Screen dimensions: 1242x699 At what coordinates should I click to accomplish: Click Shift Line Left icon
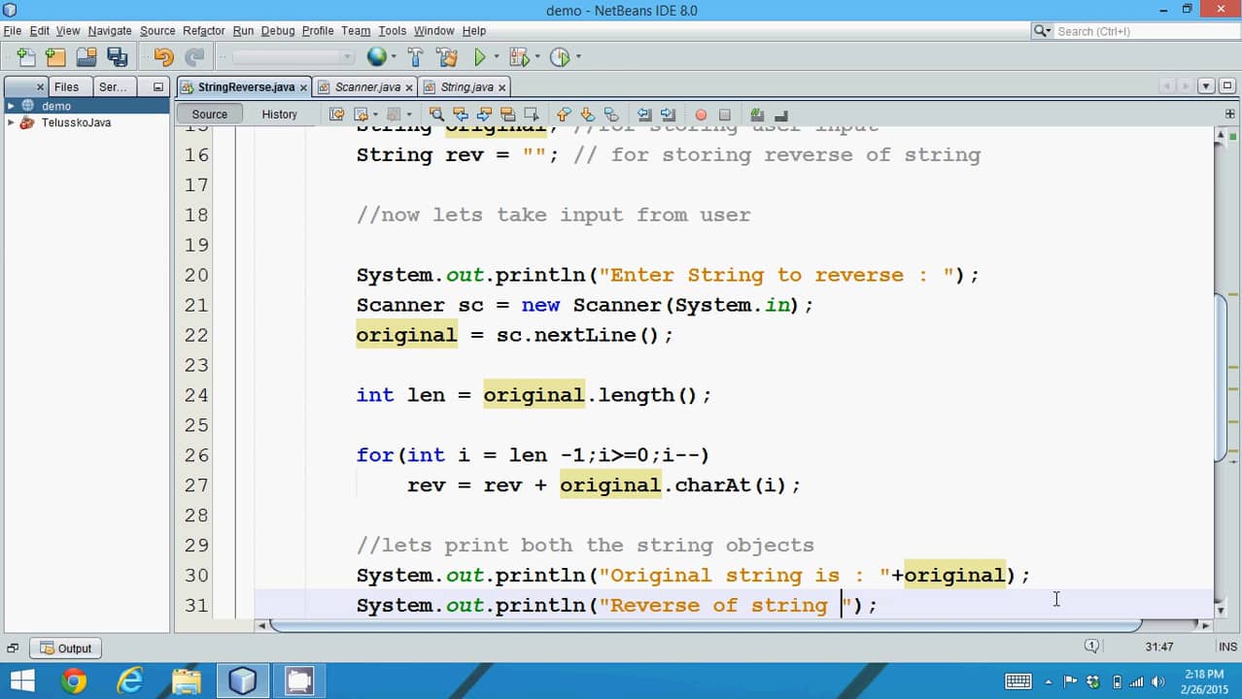644,114
